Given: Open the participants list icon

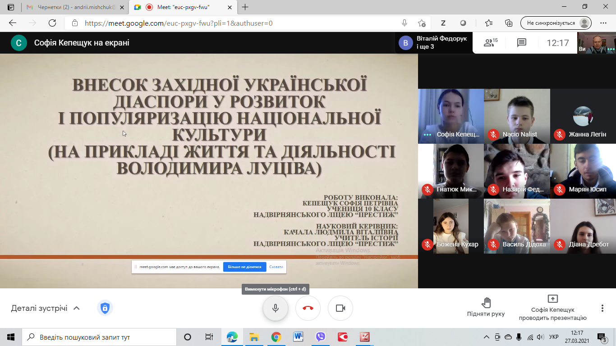Looking at the screenshot, I should point(490,43).
